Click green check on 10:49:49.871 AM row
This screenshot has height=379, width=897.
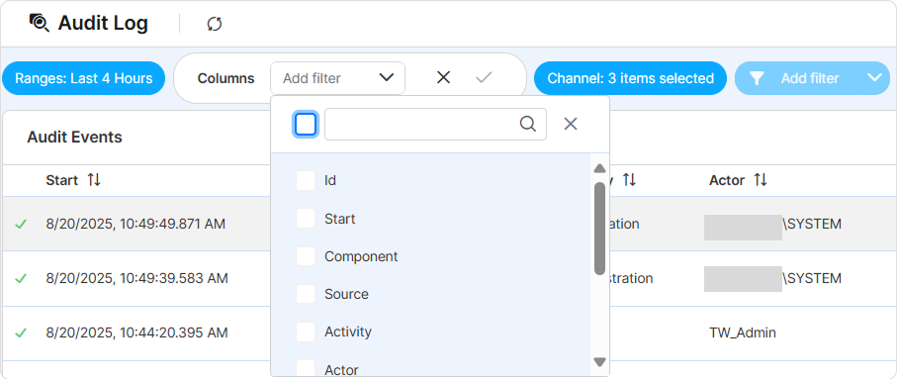[21, 224]
